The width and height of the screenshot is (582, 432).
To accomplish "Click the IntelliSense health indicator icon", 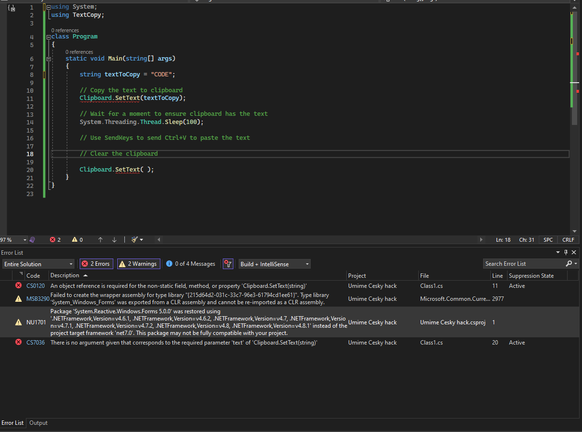I will [32, 239].
